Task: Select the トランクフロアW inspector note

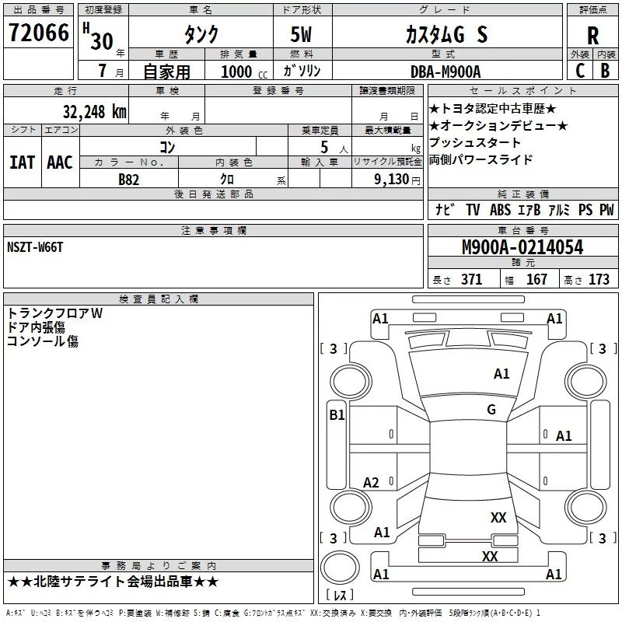Action: coord(54,313)
